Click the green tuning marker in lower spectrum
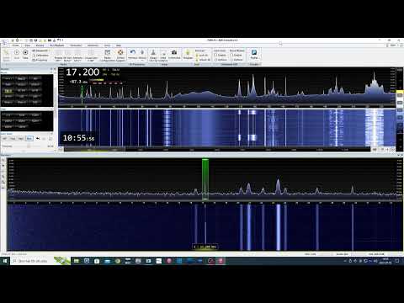 pos(205,179)
